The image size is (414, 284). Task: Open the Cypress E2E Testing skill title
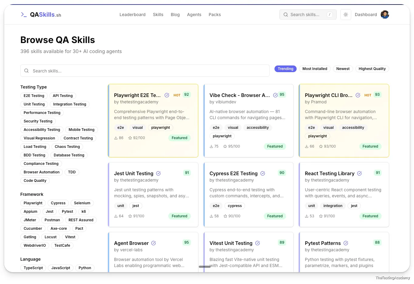(x=234, y=173)
